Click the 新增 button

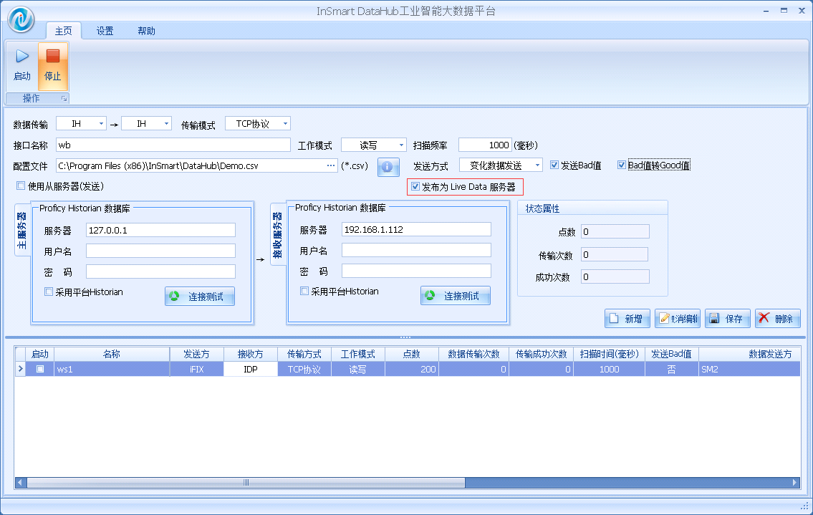click(627, 319)
